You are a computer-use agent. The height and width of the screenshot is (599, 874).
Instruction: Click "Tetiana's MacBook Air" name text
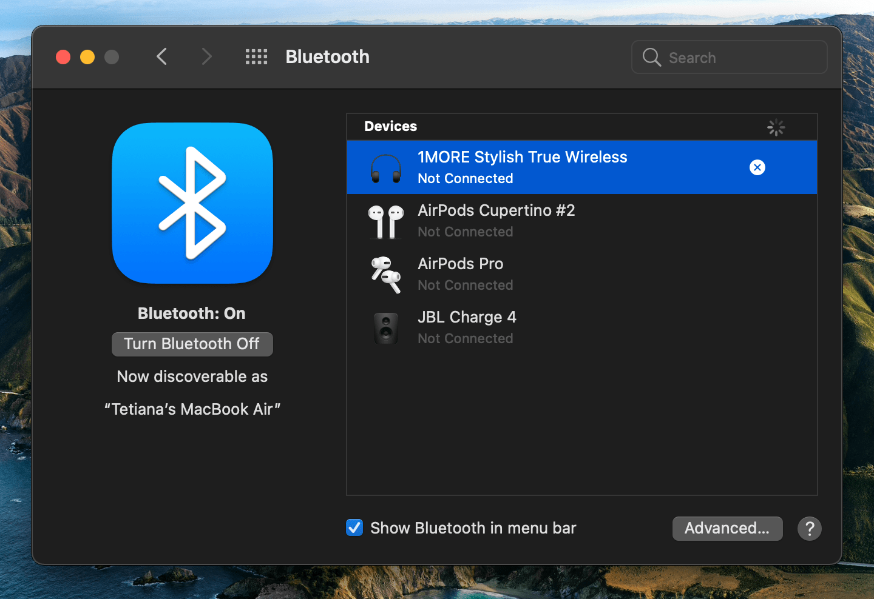pyautogui.click(x=192, y=409)
